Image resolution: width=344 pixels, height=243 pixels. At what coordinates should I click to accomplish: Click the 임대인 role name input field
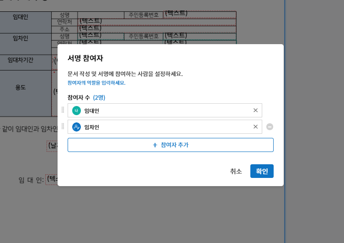tap(164, 111)
